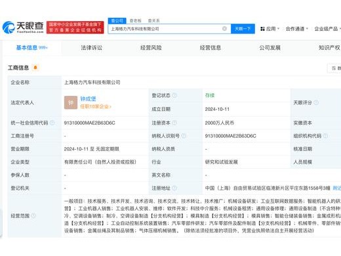Open the 公司发展 tab
Viewport: 341px width, 256px height.
tap(270, 48)
